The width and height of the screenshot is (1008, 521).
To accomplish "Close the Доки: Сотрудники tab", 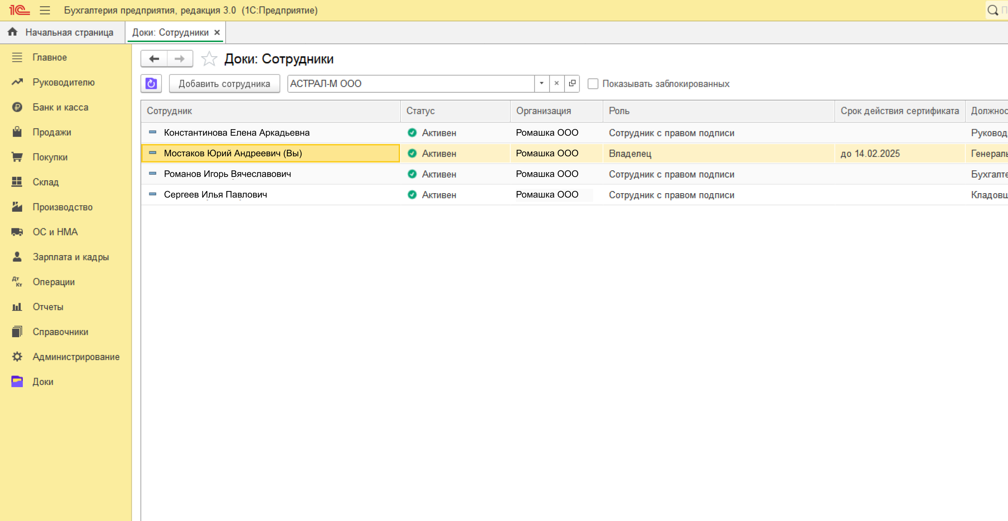I will coord(217,33).
